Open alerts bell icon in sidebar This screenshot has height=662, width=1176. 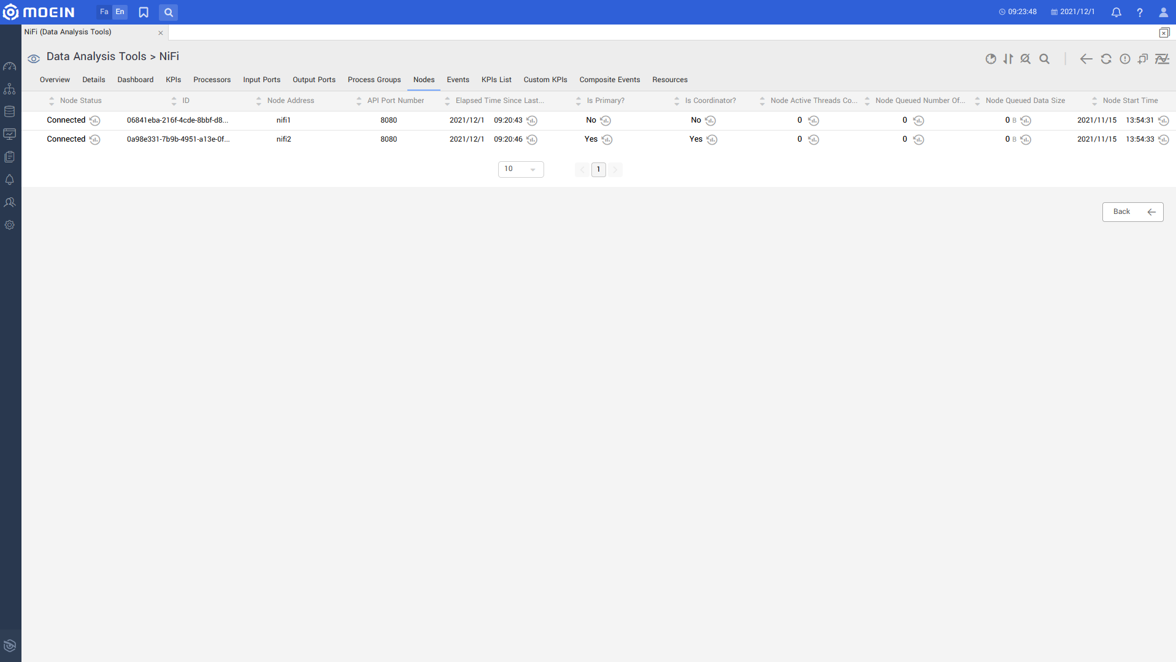click(x=10, y=180)
